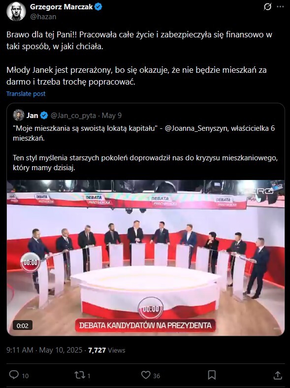Click the reply speech bubble icon
This screenshot has height=388, width=290.
(x=14, y=375)
